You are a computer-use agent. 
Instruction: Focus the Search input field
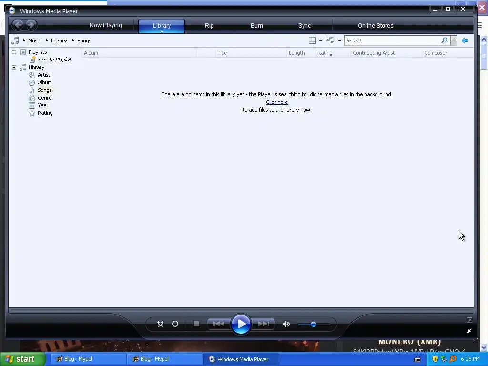[x=392, y=41]
